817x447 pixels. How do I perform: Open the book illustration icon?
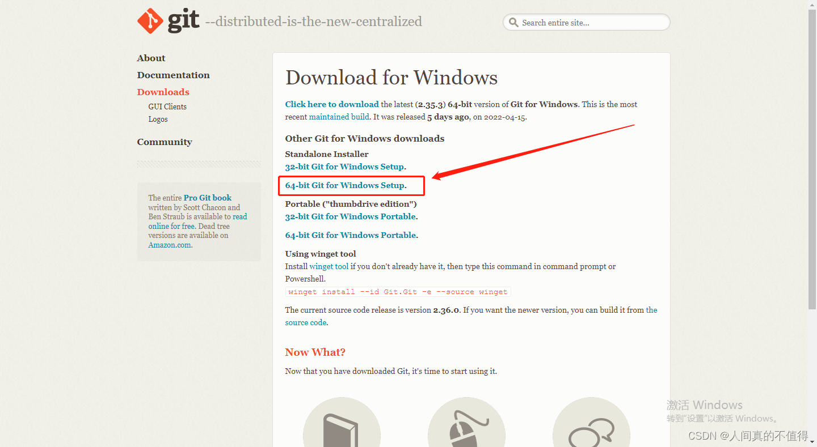tap(342, 422)
